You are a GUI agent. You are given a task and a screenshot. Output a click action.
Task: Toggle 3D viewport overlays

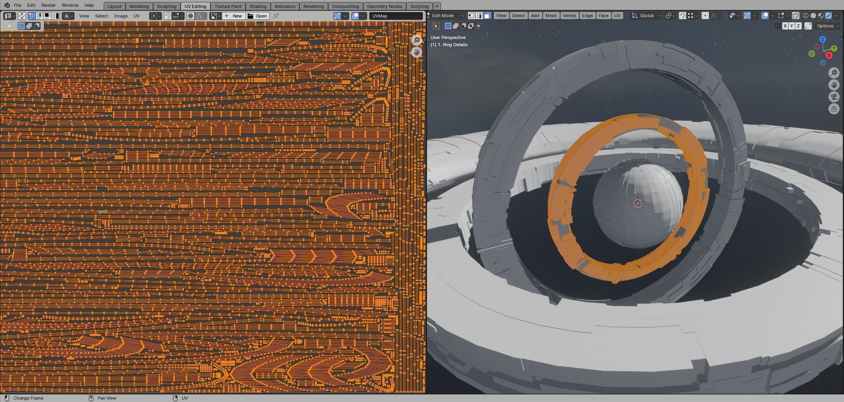[765, 16]
